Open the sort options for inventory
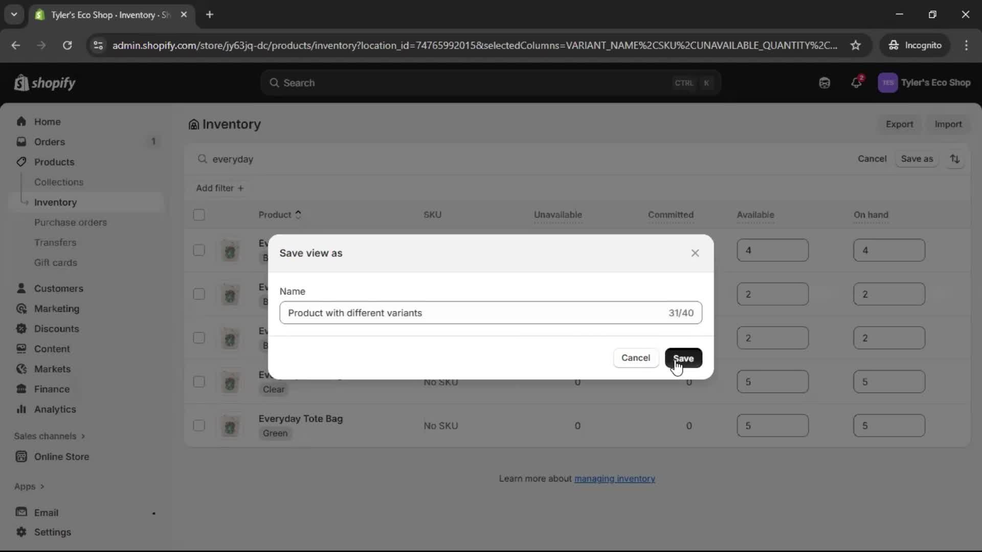The image size is (982, 552). pyautogui.click(x=955, y=159)
